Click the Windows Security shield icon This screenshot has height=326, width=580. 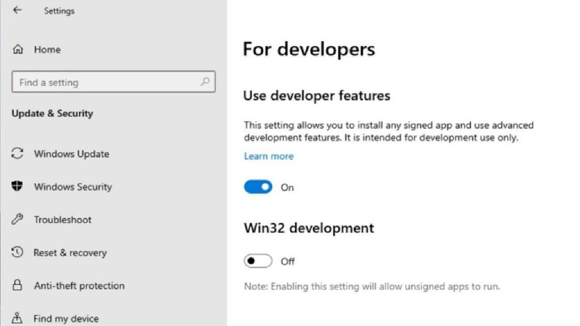point(18,186)
